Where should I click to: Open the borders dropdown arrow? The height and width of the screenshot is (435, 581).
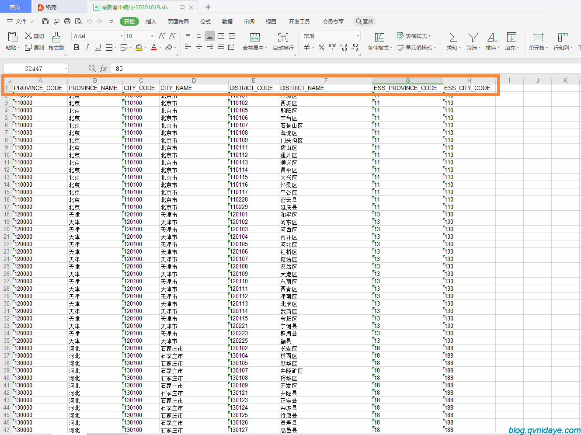point(115,47)
